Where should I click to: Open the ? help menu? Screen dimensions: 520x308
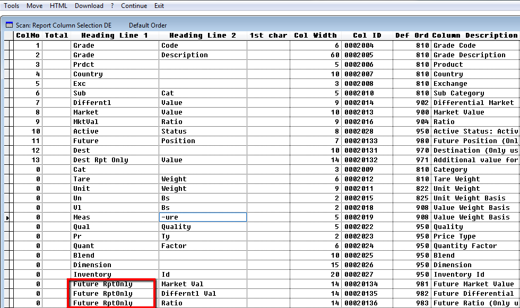point(112,6)
